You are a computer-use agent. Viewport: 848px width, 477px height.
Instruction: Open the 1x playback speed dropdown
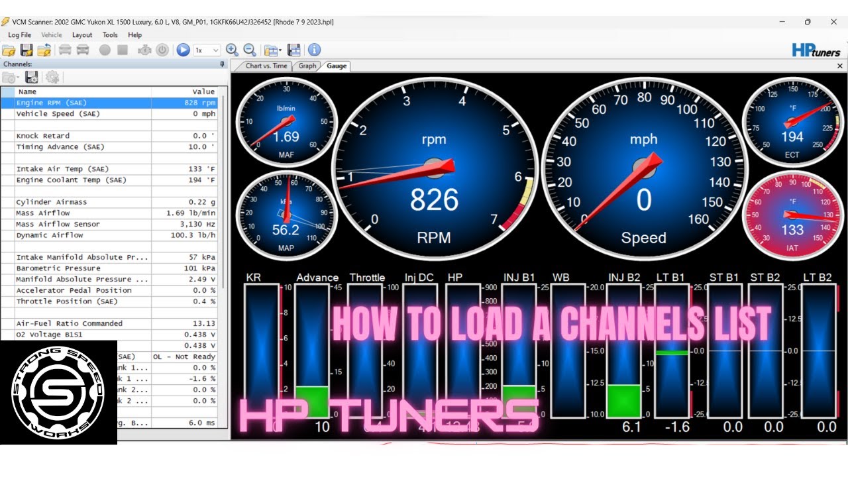[207, 50]
